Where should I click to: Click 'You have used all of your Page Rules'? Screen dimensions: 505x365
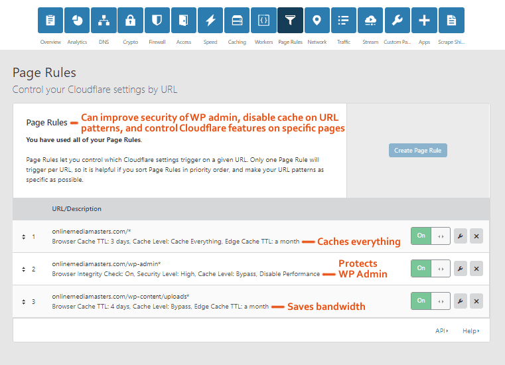[x=84, y=140]
